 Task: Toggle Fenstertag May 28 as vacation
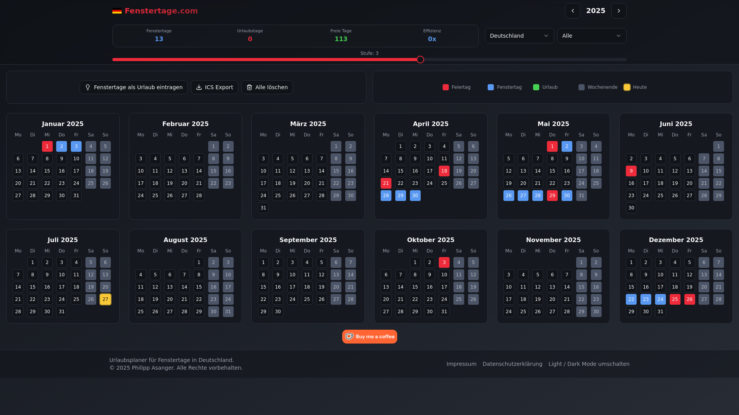(x=538, y=196)
